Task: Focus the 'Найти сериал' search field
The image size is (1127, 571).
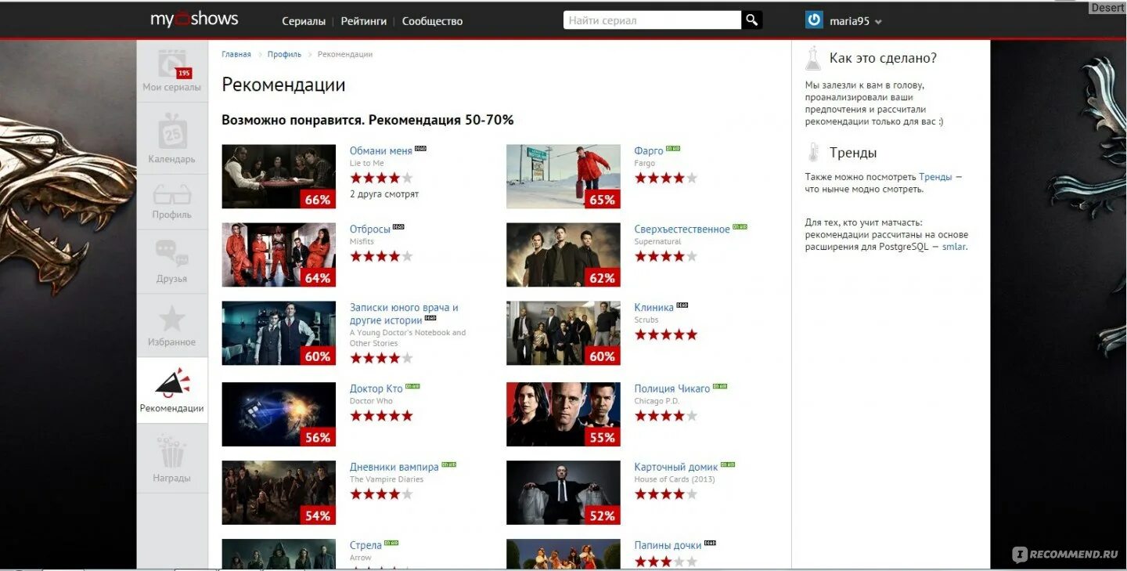Action: pyautogui.click(x=652, y=20)
